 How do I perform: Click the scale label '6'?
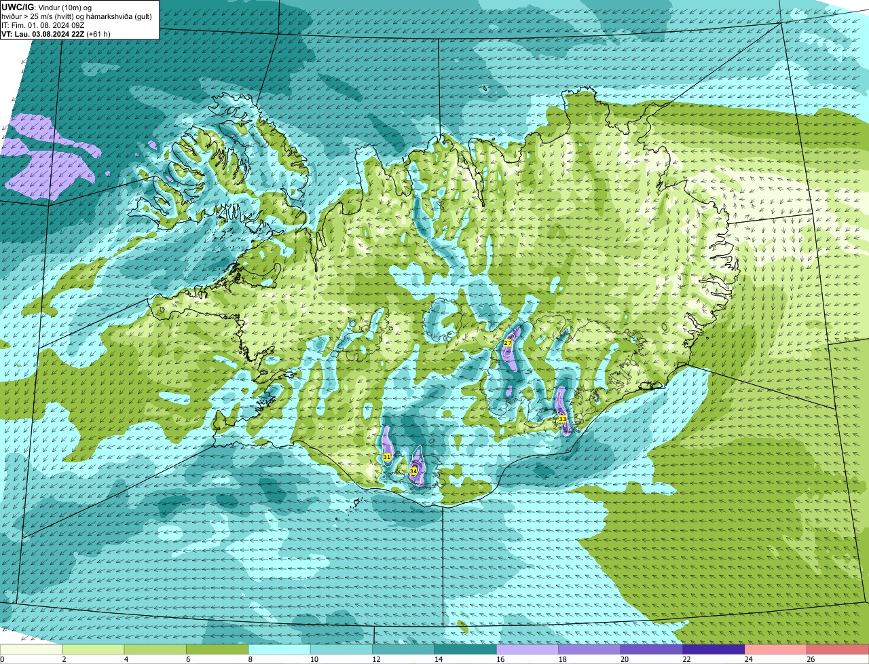coord(188,659)
